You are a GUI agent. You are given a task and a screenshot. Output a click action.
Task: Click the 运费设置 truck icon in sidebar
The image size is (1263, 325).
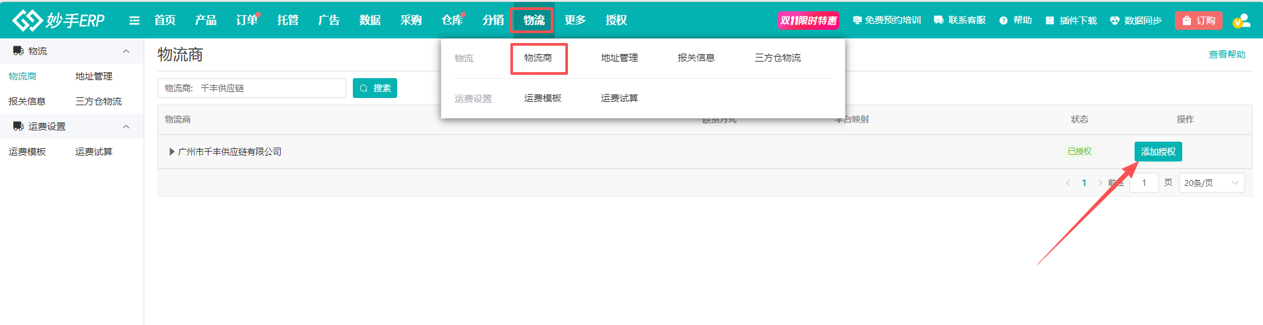[x=18, y=126]
